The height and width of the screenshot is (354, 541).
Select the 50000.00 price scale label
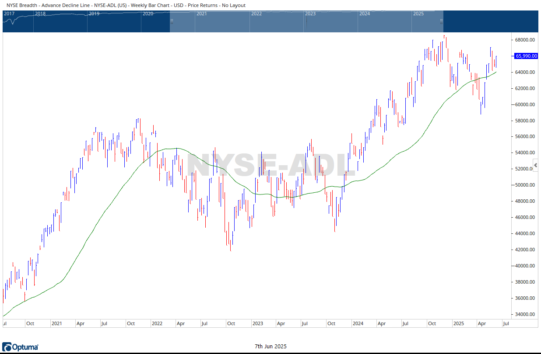point(525,185)
